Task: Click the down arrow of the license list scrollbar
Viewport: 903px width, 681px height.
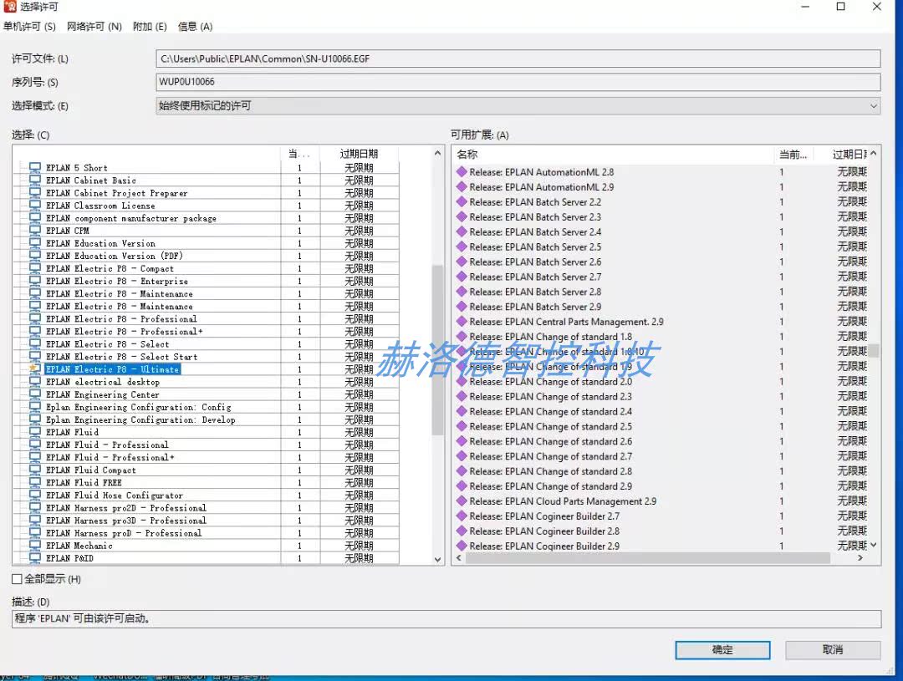Action: (x=437, y=559)
